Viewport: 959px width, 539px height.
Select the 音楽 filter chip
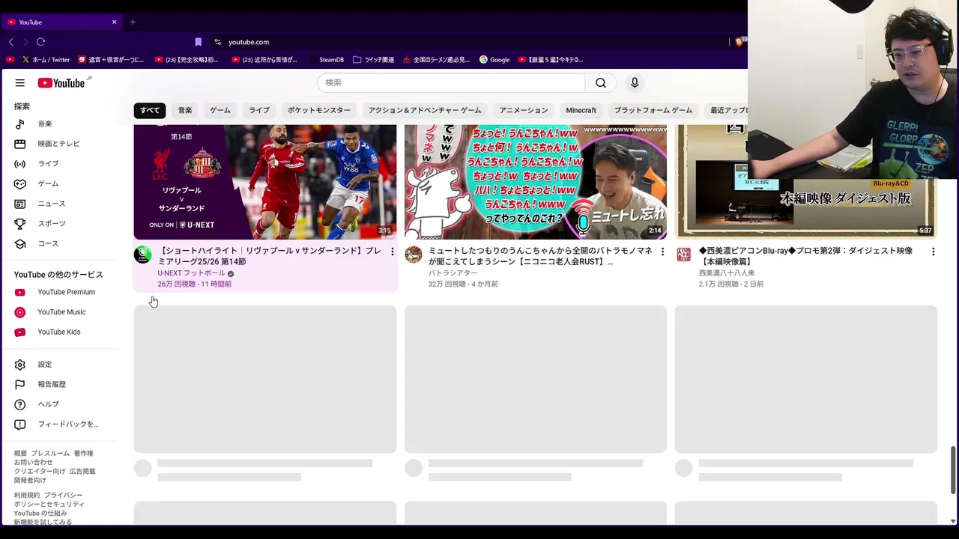(185, 110)
